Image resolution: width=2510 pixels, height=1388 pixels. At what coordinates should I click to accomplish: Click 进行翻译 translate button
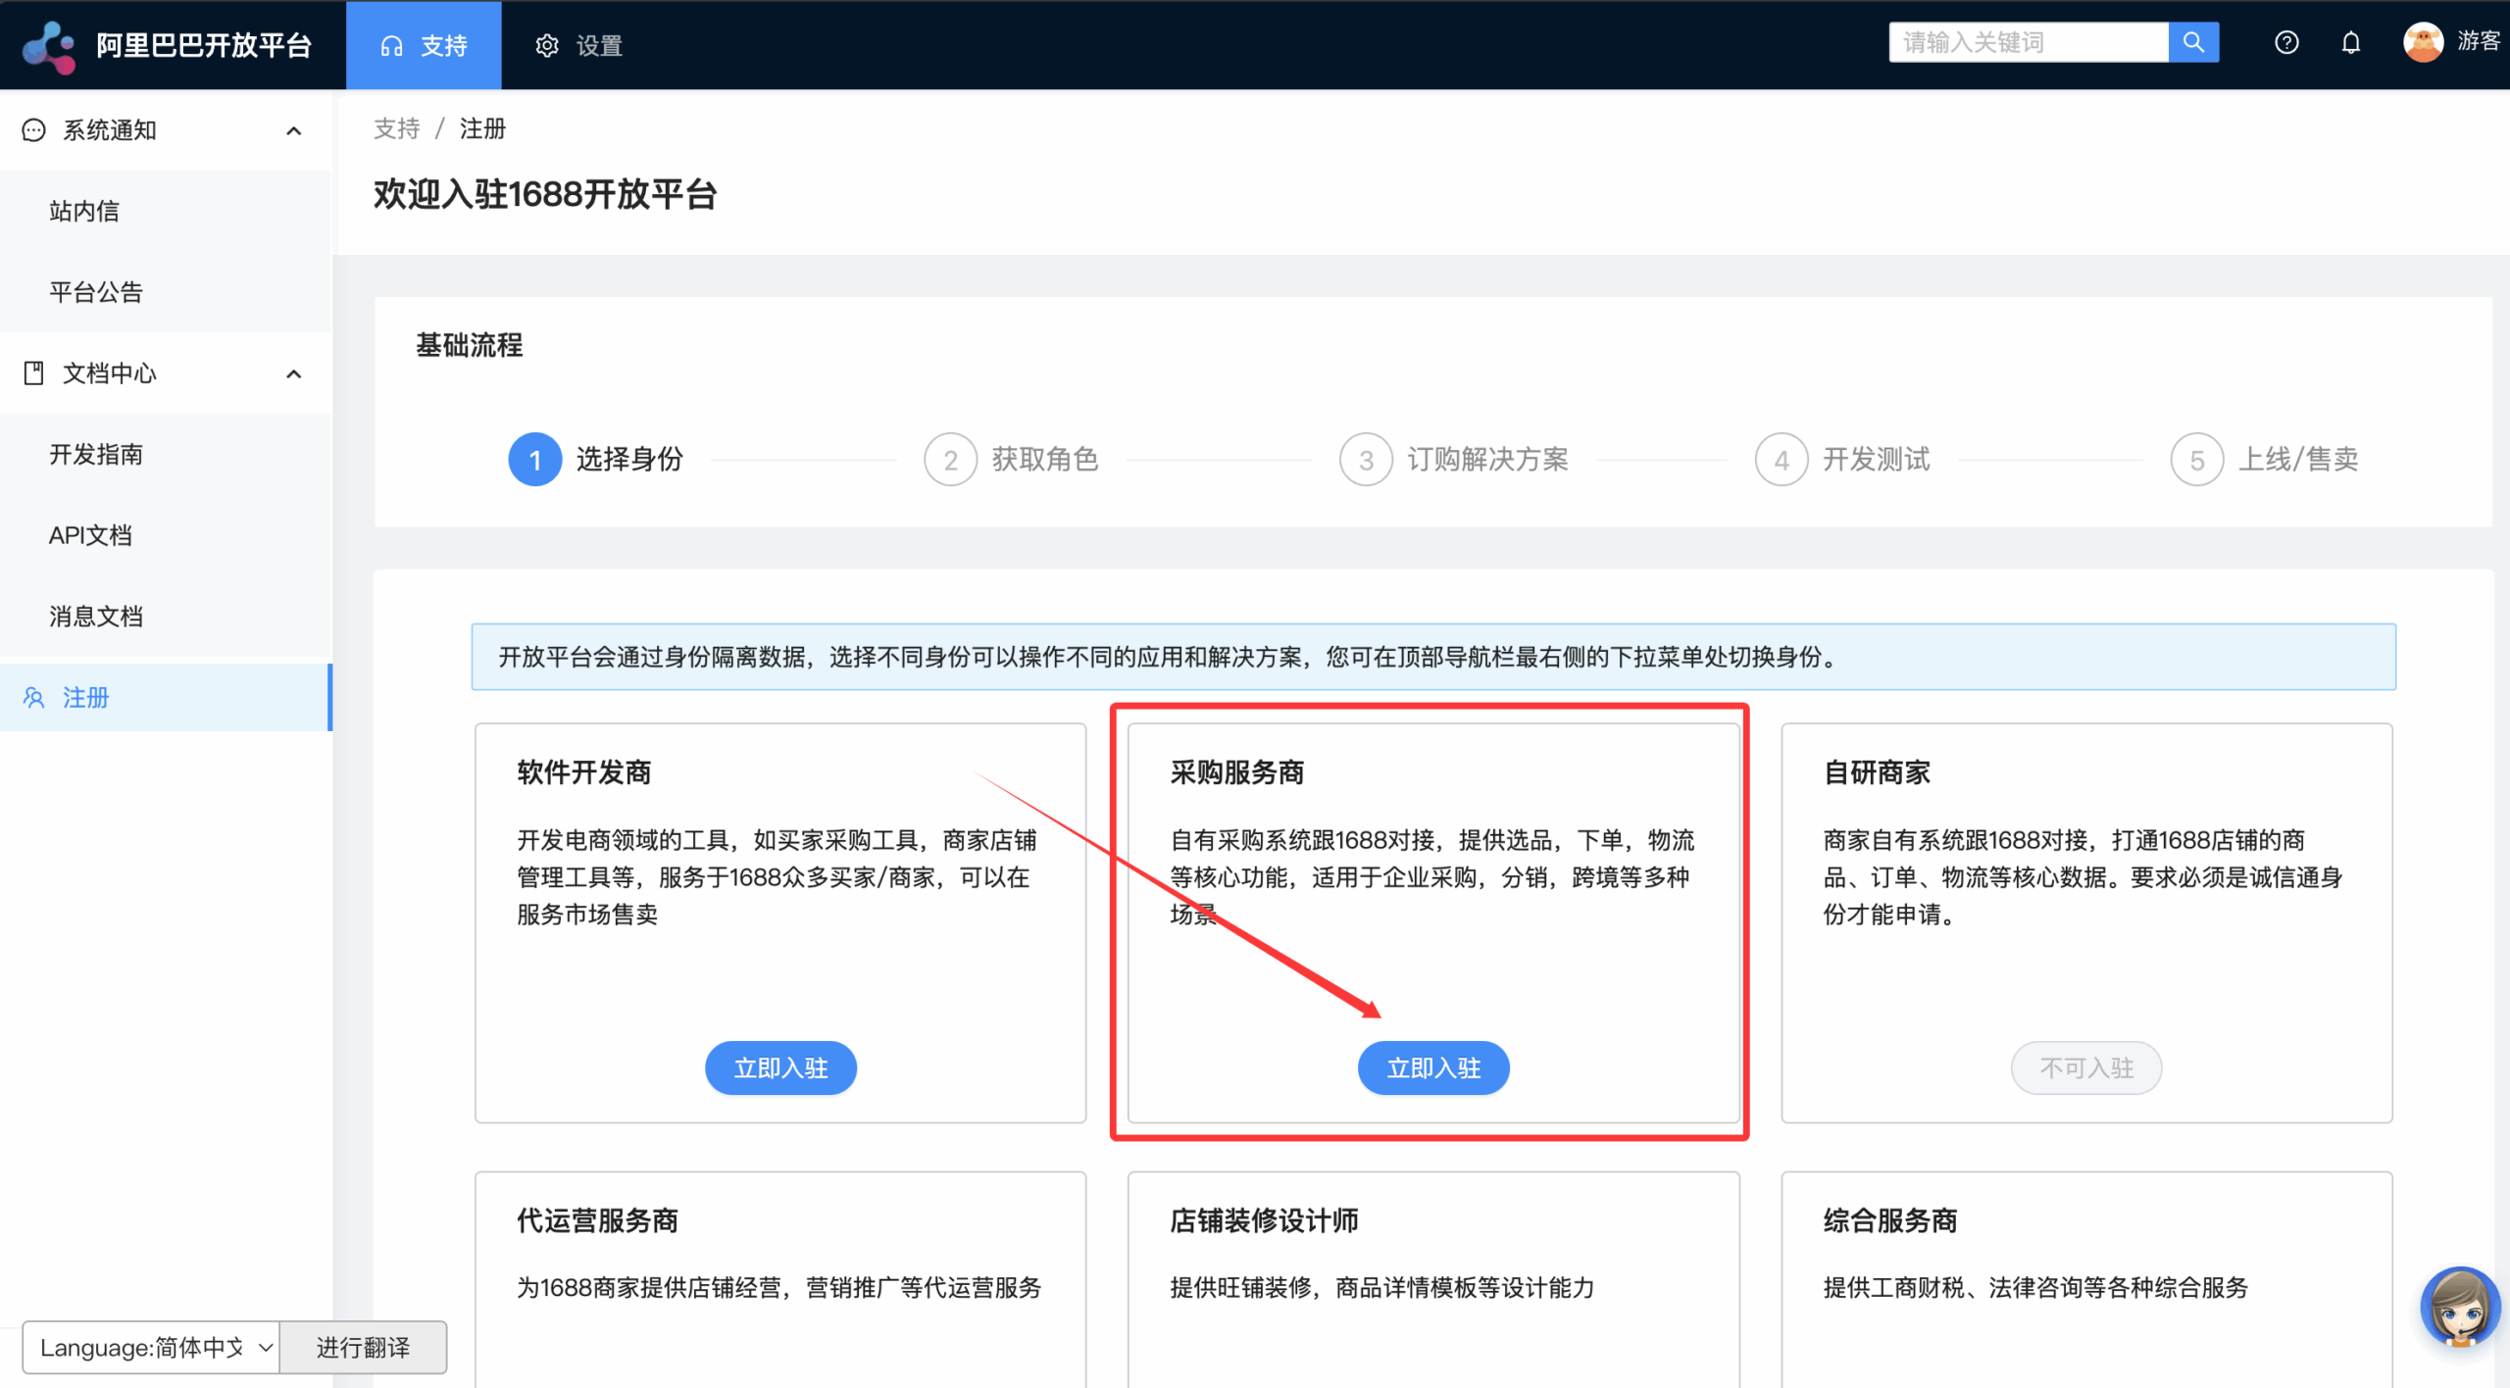tap(364, 1347)
